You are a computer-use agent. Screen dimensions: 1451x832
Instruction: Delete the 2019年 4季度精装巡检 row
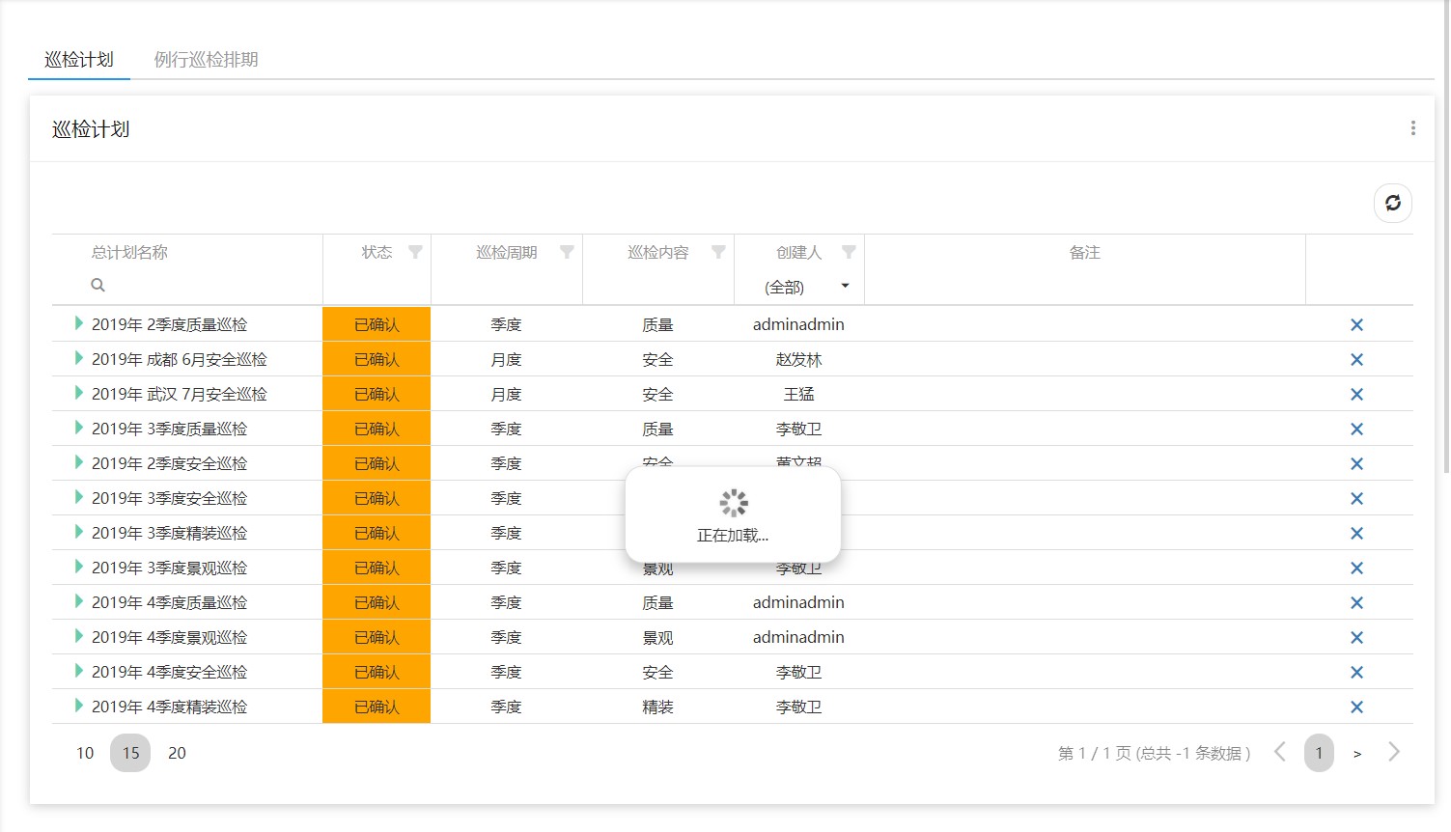pos(1356,707)
